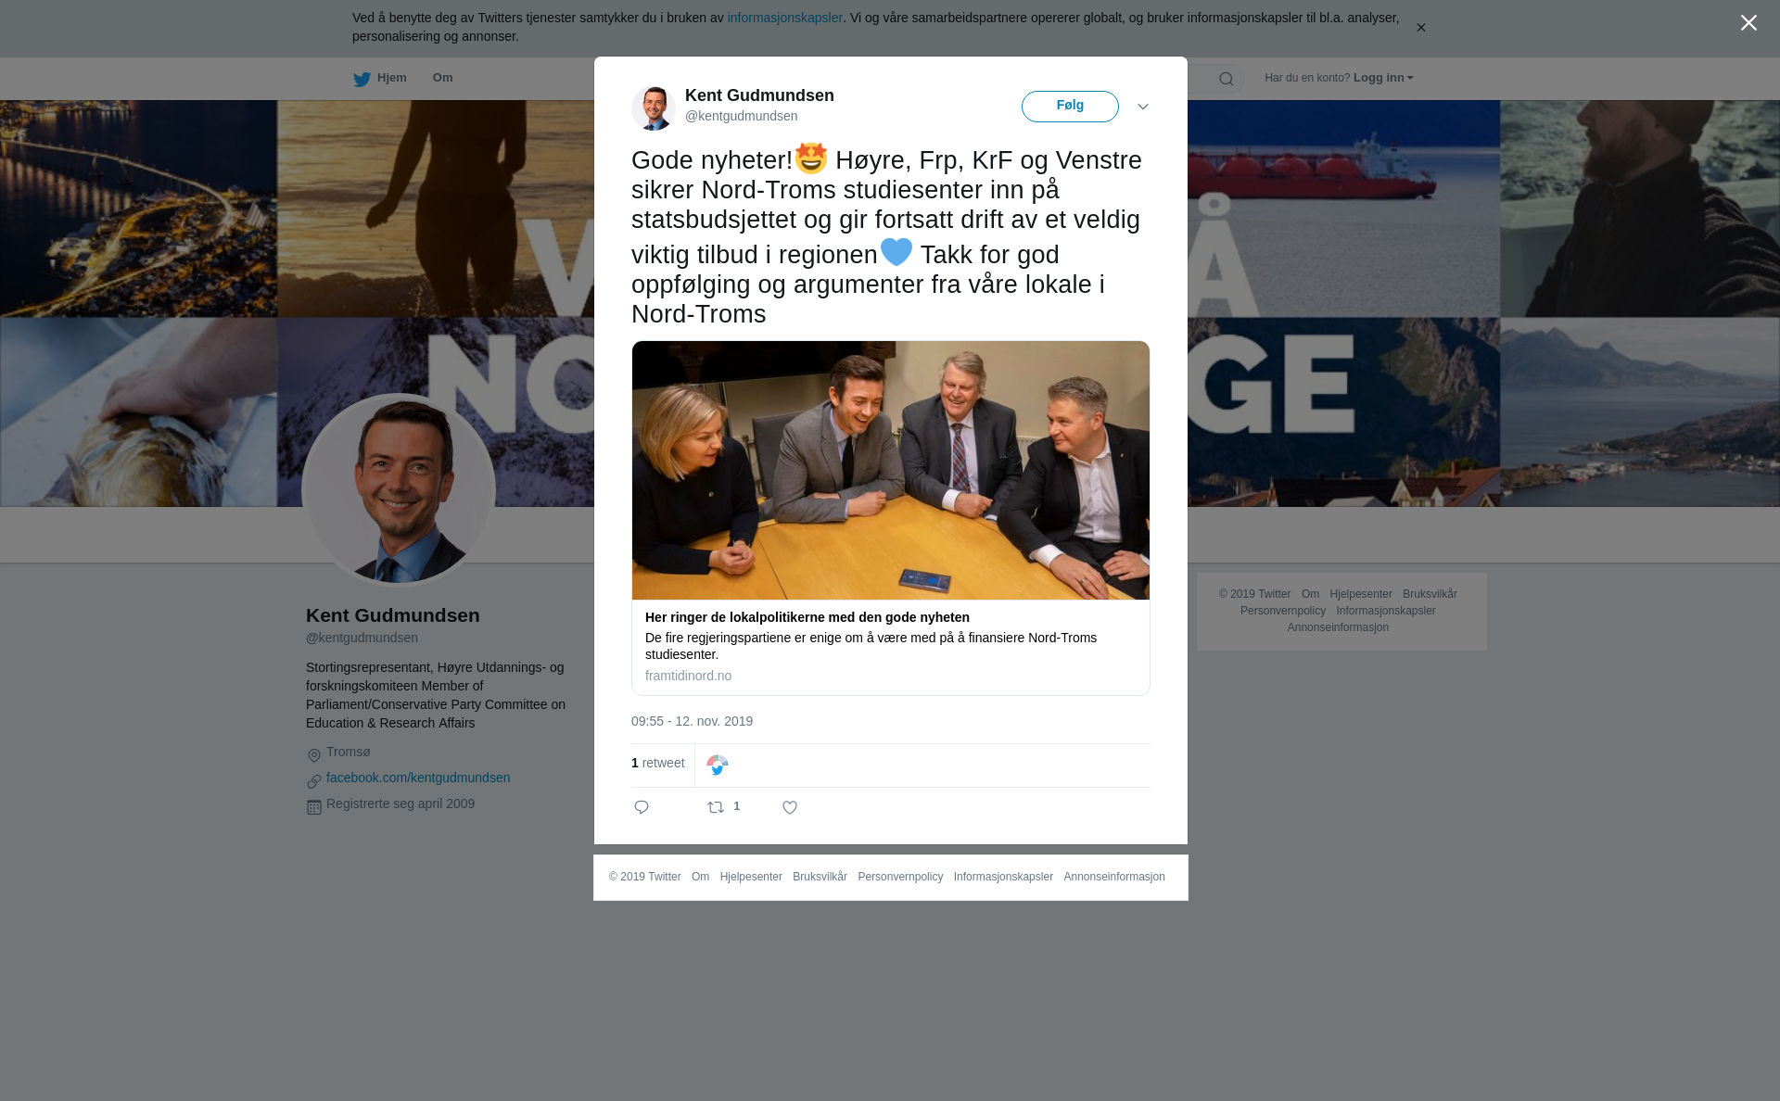Click Kent Gudmundsen's small tweet avatar
1780x1101 pixels.
point(654,108)
